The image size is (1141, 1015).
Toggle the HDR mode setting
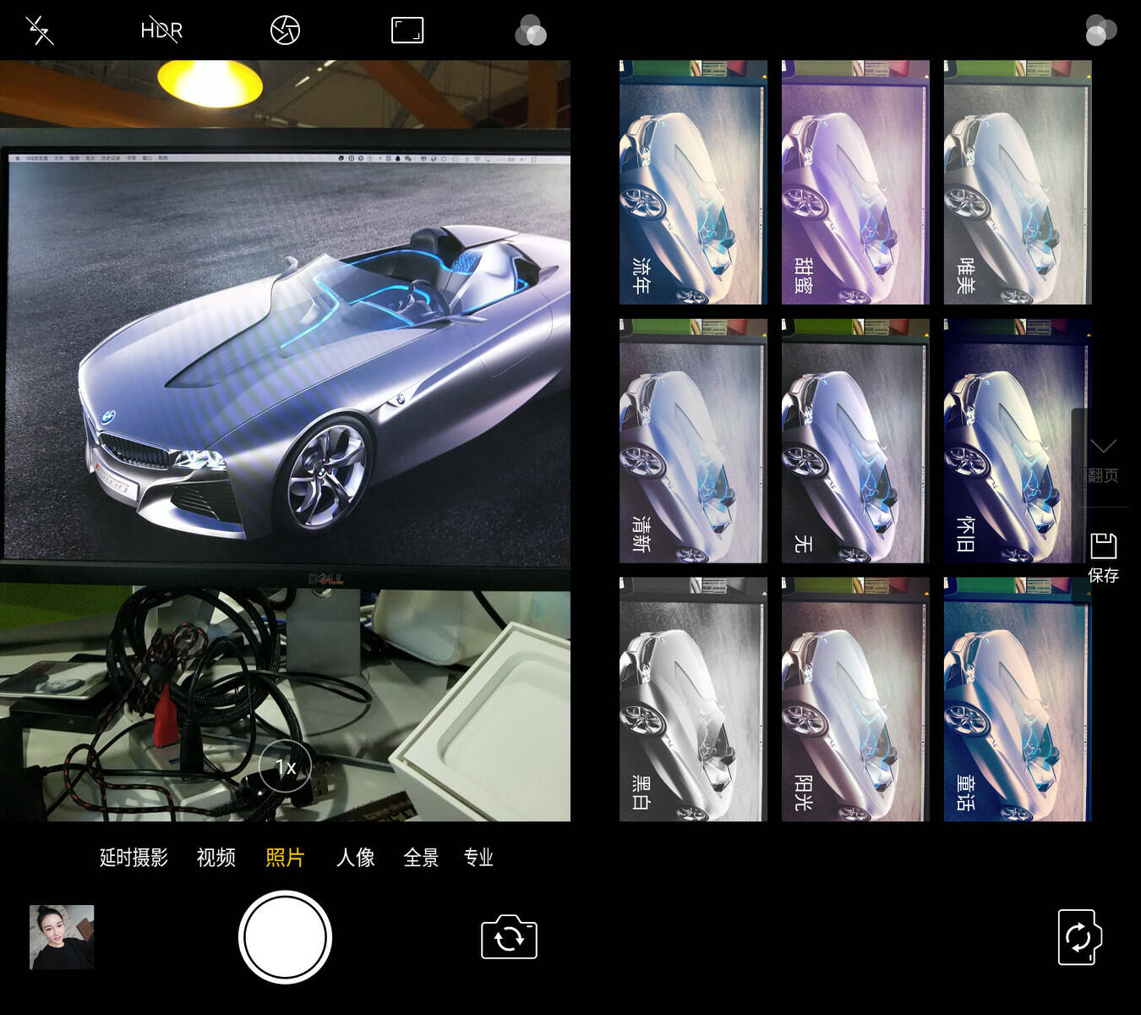tap(161, 31)
